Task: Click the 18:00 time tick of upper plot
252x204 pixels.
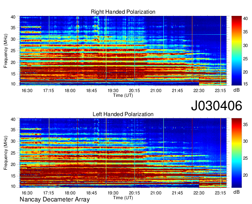Action: (70, 91)
